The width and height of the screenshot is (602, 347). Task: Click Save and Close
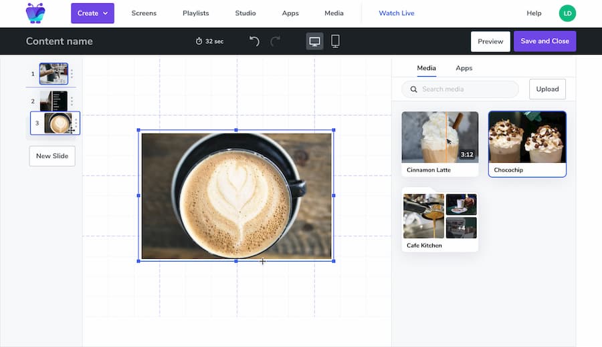[x=544, y=41]
